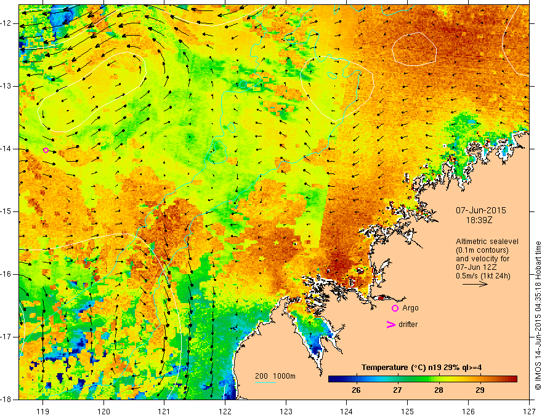Screen dimensions: 542x418
Task: Click the longitude axis label '126'
Action: point(468,411)
